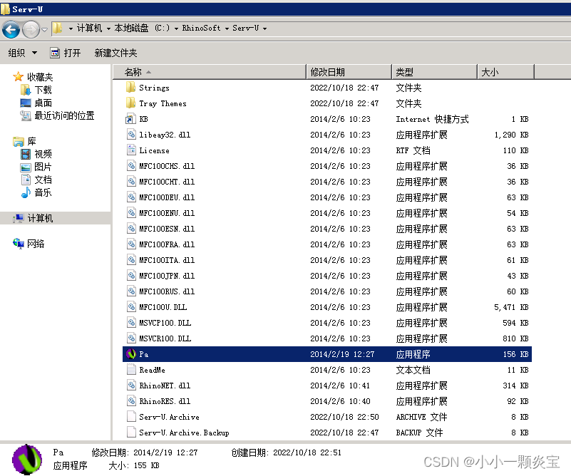Open 桌面 in favorites sidebar
Viewport: 571px width, 476px height.
click(x=36, y=103)
